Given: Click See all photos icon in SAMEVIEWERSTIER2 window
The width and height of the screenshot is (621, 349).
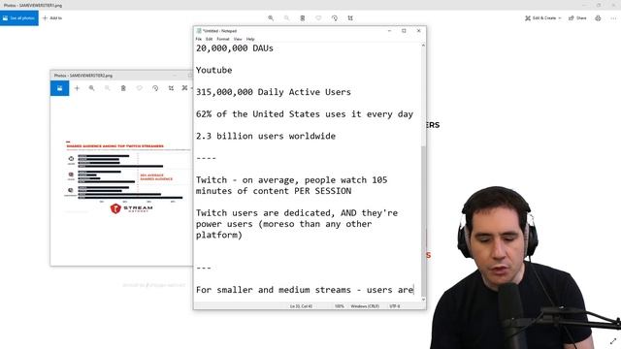Looking at the screenshot, I should (x=60, y=88).
